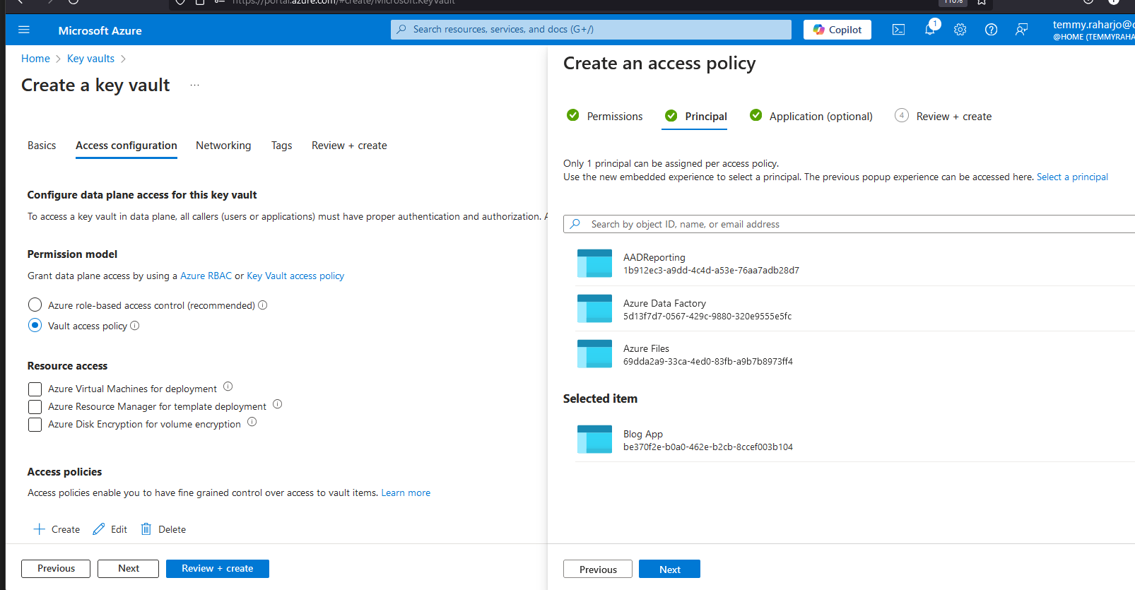This screenshot has width=1135, height=590.
Task: Check Azure Virtual Machines for deployment
Action: 35,389
